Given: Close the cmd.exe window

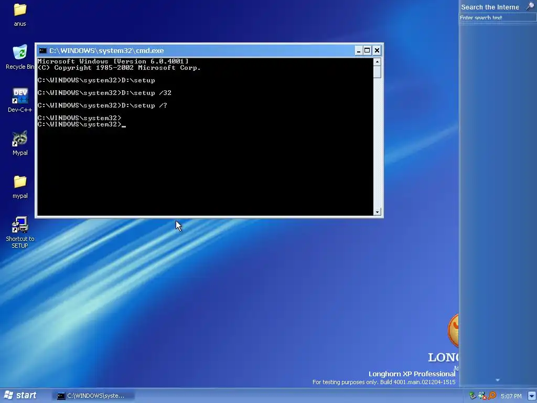Looking at the screenshot, I should 377,51.
